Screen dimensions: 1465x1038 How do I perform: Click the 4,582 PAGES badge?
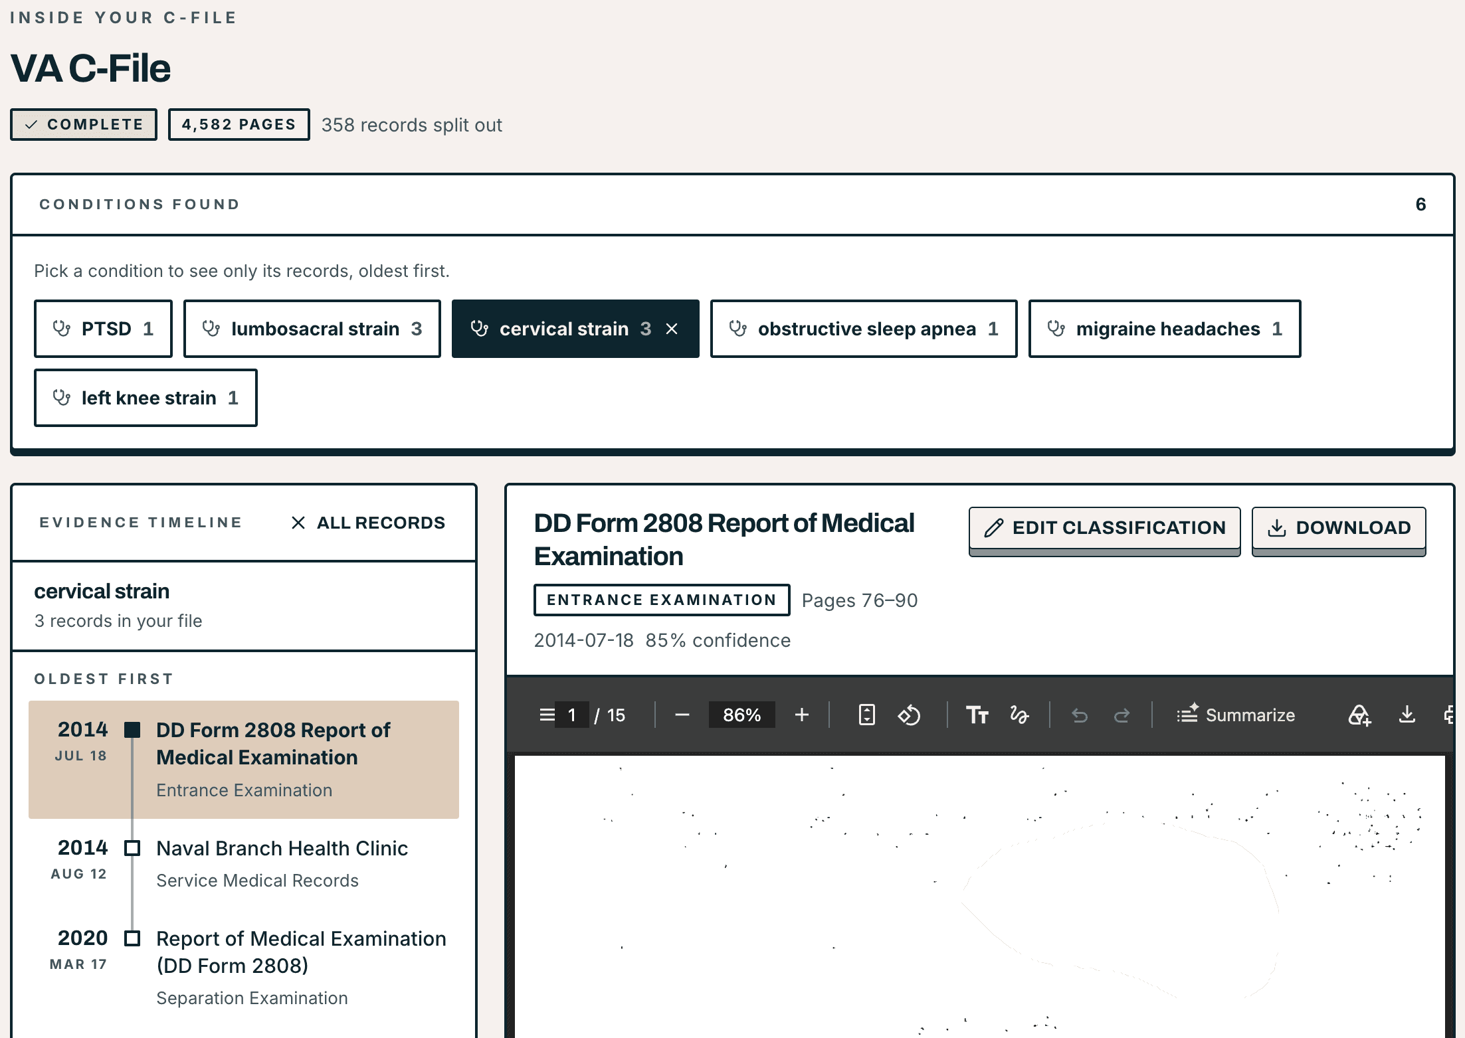tap(239, 124)
